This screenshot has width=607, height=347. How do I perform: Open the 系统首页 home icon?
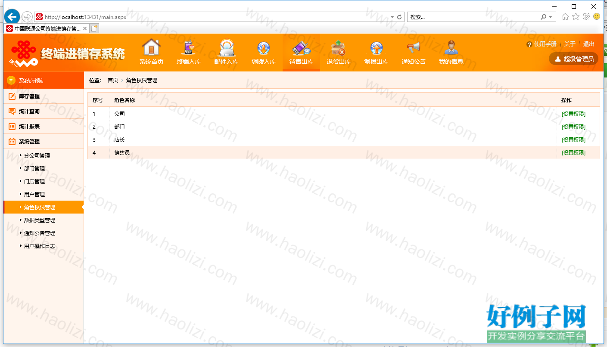coord(151,48)
